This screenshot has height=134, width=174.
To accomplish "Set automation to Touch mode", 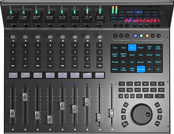I will coord(161,90).
